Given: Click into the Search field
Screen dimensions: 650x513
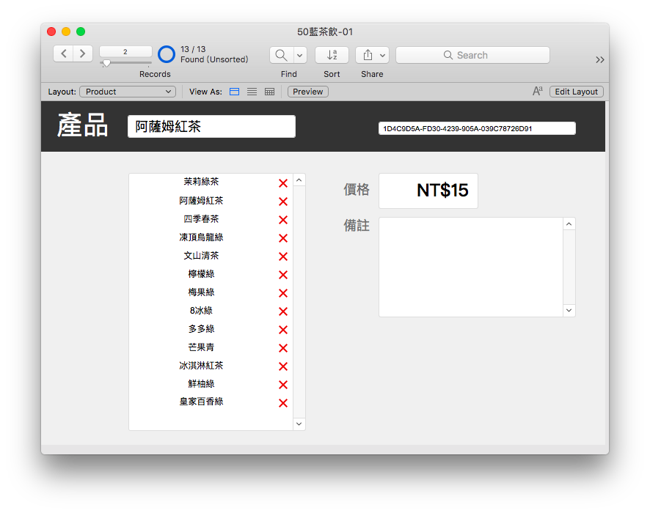Looking at the screenshot, I should [472, 55].
